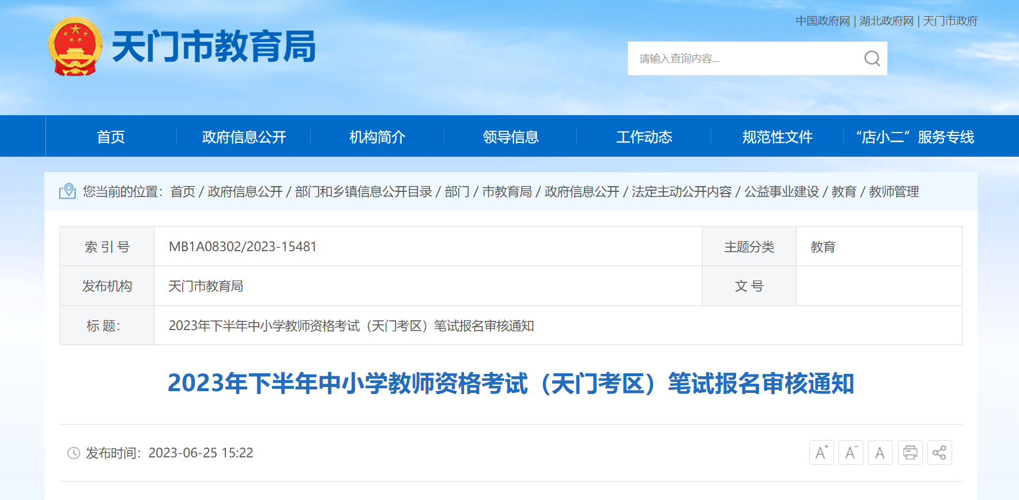
Task: Open the "店小二"服务专线 navigation item
Action: 915,137
